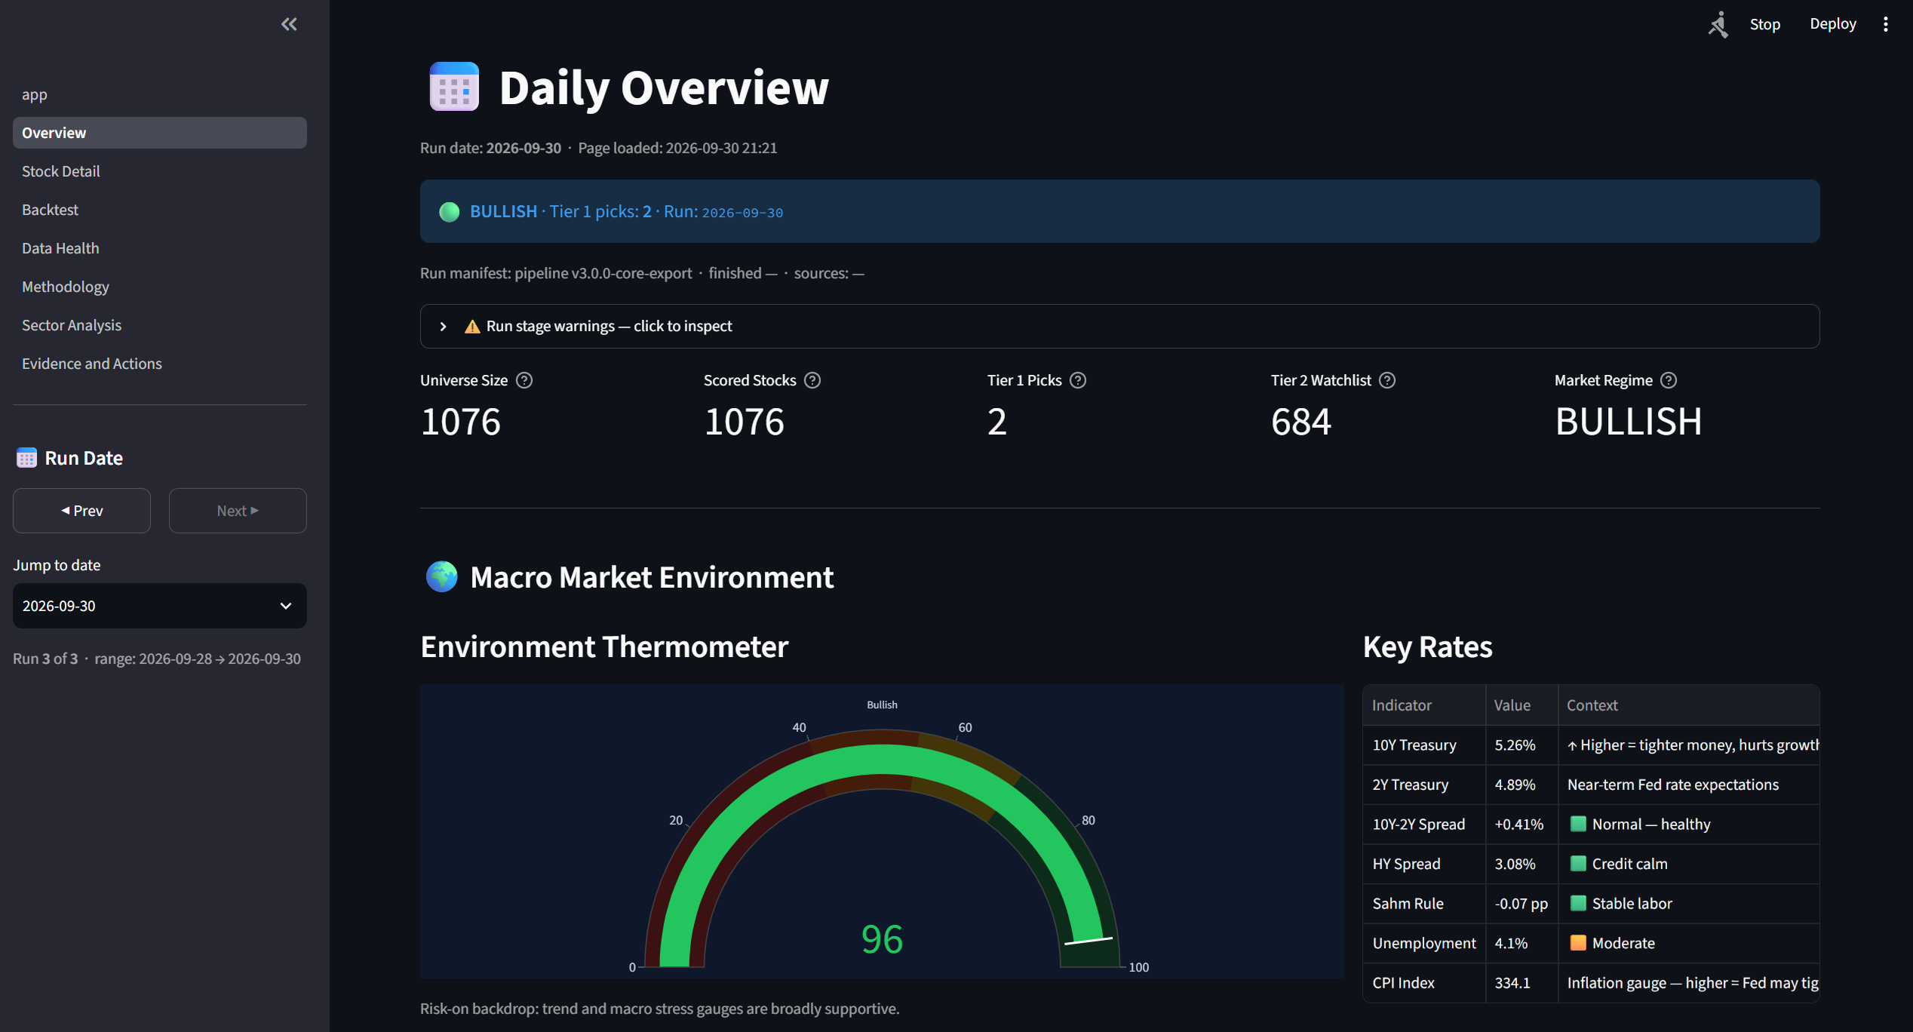Viewport: 1913px width, 1032px height.
Task: Click the running man status icon
Action: click(x=1718, y=24)
